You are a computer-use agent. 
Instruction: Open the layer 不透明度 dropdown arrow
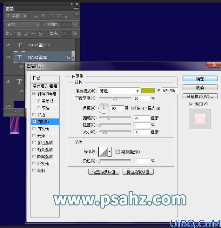click(x=75, y=25)
